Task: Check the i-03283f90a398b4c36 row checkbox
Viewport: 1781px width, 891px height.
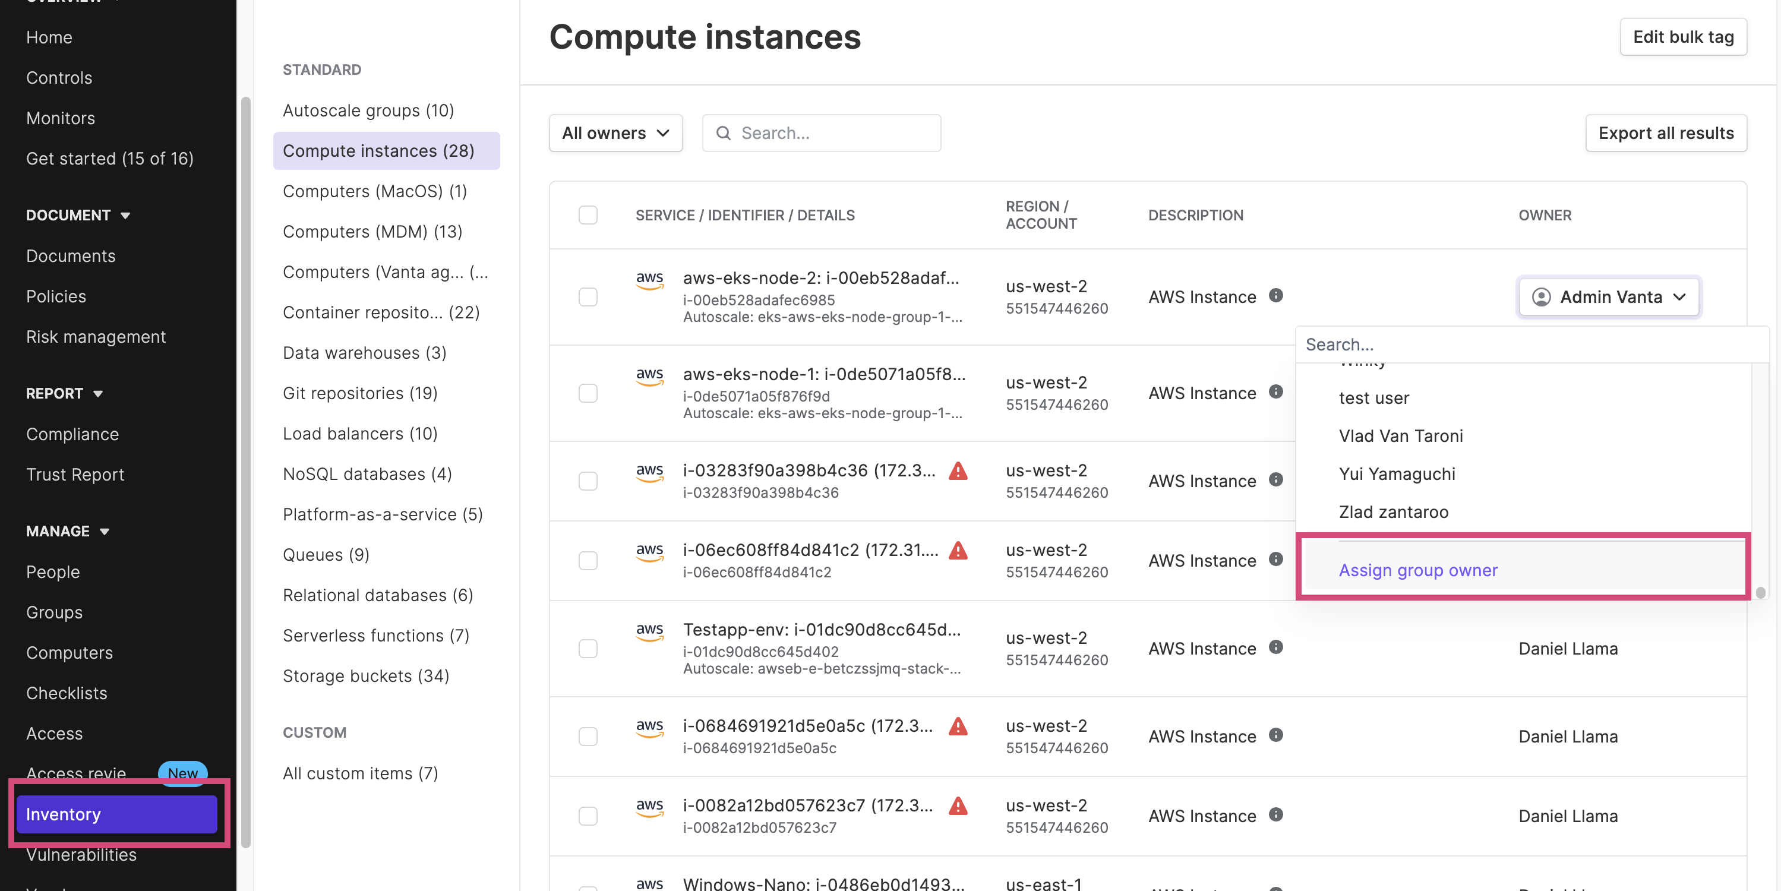Action: tap(588, 481)
